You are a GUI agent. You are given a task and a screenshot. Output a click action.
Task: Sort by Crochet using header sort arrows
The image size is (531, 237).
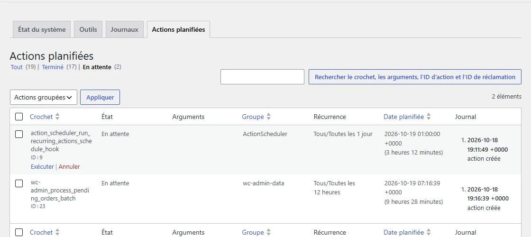click(x=57, y=117)
